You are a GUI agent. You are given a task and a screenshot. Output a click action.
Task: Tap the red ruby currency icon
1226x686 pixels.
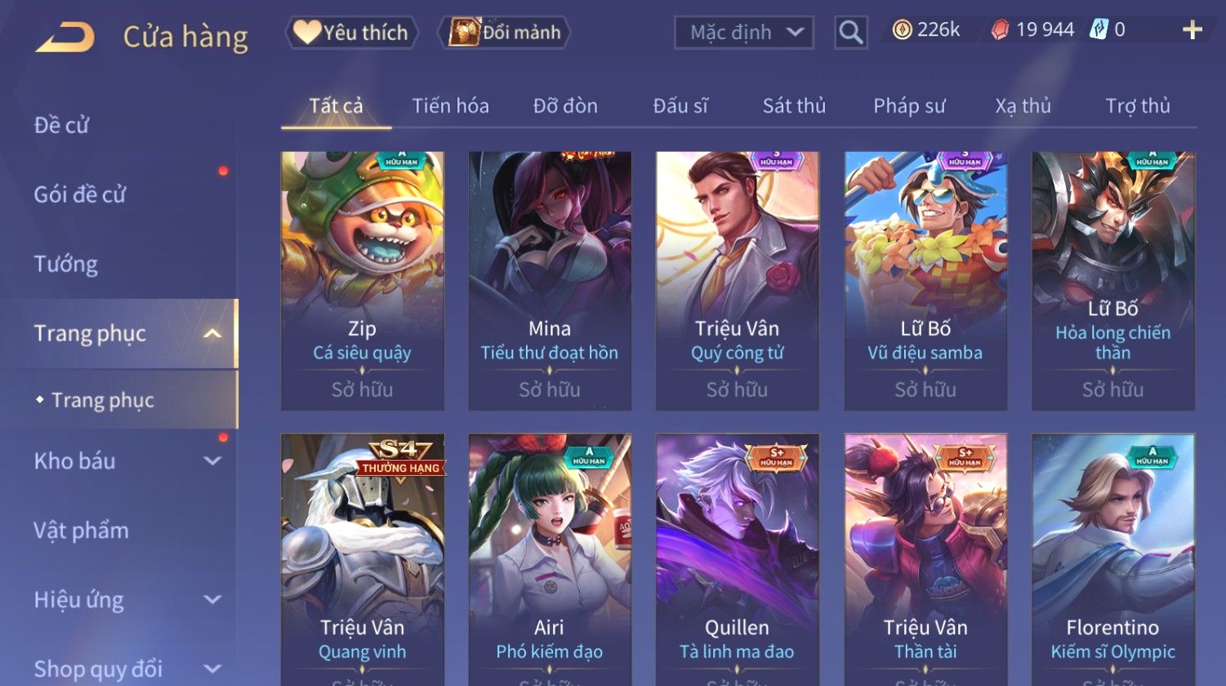[1000, 31]
